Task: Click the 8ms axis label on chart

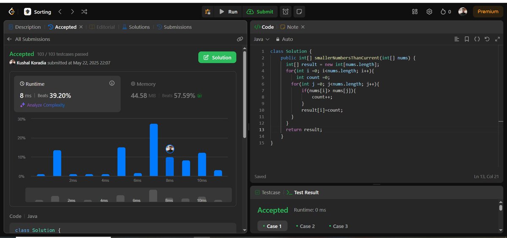Action: coord(169,181)
